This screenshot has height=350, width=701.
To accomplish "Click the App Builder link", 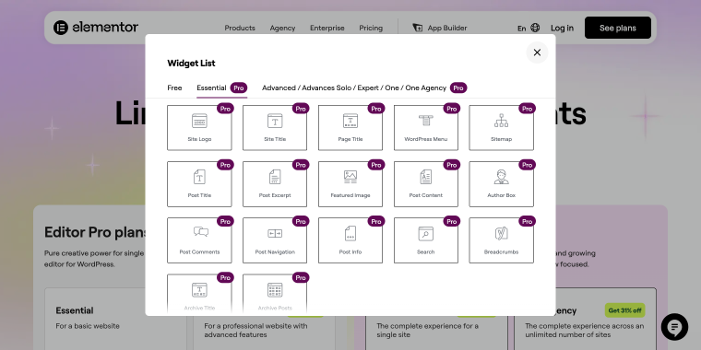I will (x=447, y=28).
